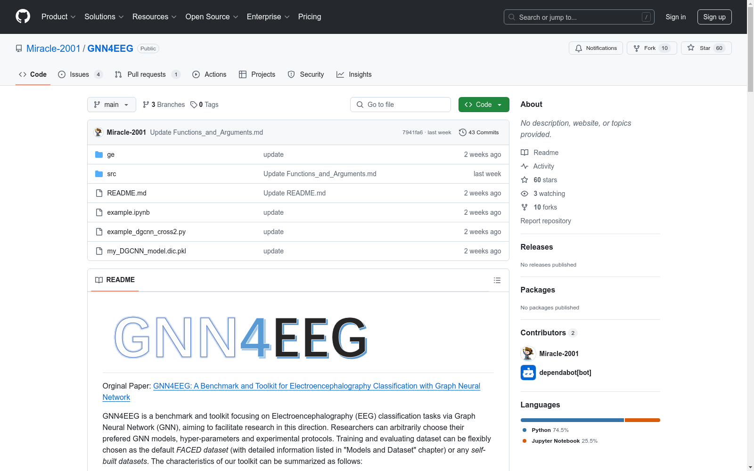754x471 pixels.
Task: View 43 Commits history
Action: pos(479,132)
